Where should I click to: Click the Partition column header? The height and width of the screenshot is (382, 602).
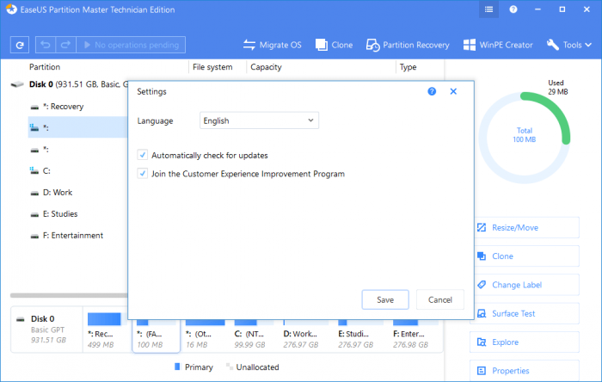coord(45,67)
